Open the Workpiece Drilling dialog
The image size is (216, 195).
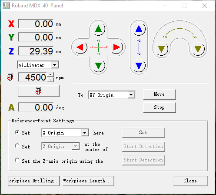click(x=34, y=181)
